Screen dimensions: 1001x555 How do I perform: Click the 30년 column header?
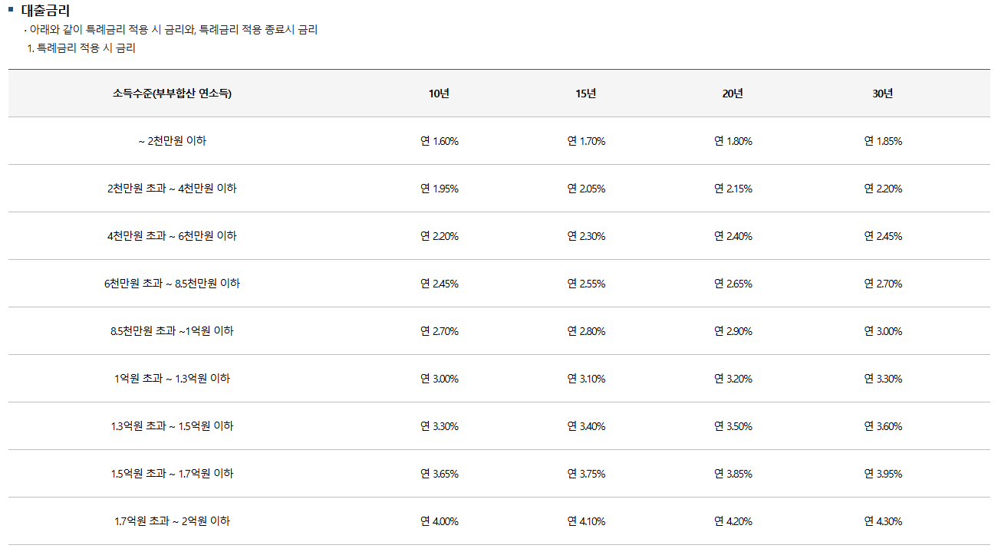(883, 94)
